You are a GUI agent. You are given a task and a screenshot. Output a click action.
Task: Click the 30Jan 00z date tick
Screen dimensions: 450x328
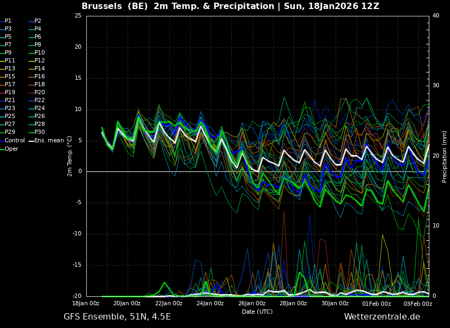coord(335,304)
